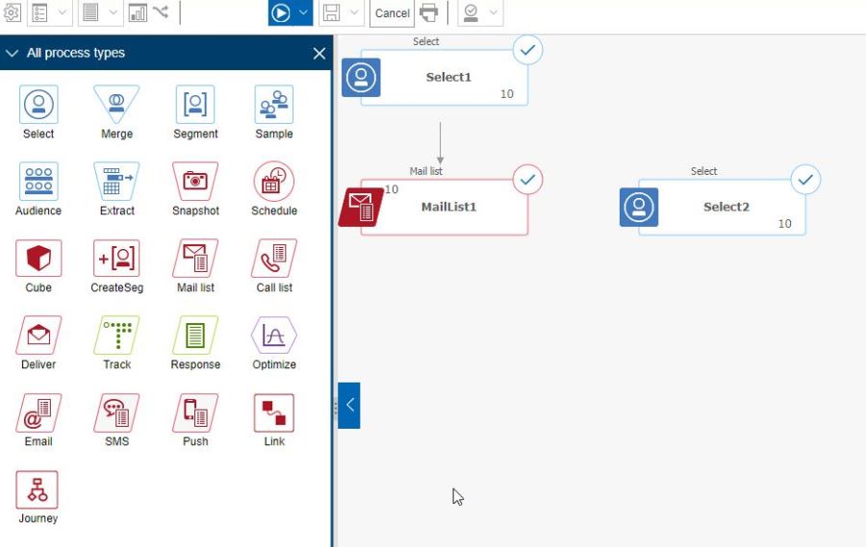866x547 pixels.
Task: Click the lined document toolbar icon
Action: 90,12
